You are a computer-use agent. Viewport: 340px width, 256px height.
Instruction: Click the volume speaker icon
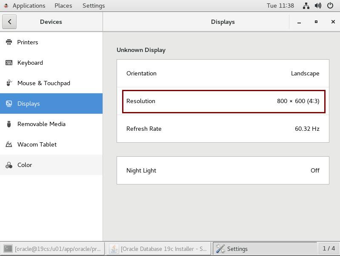318,6
